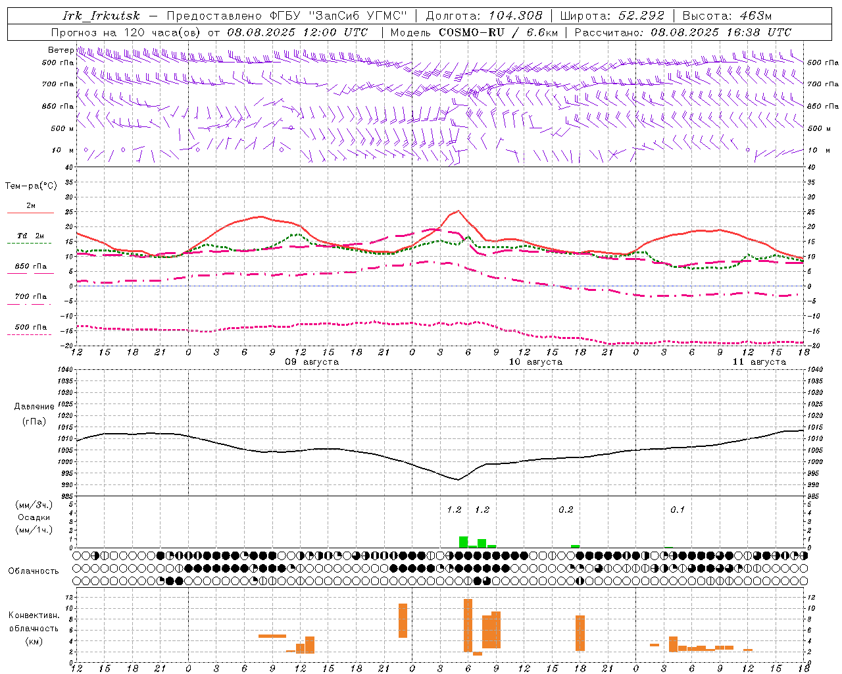Click the "0.1" precipitation amount value
This screenshot has width=842, height=674.
[678, 510]
